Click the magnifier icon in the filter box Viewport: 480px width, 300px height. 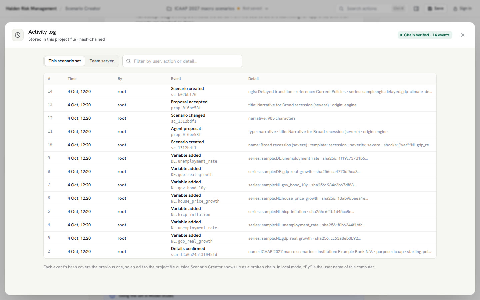click(129, 61)
